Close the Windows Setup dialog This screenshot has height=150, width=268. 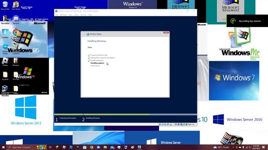166,32
